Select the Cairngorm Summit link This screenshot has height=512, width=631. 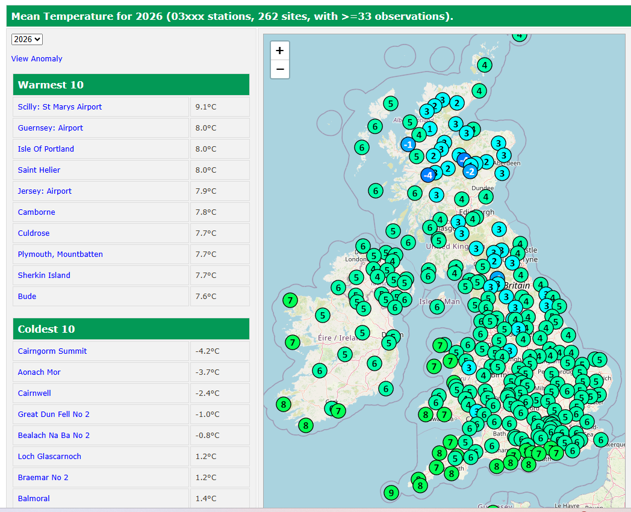click(52, 351)
